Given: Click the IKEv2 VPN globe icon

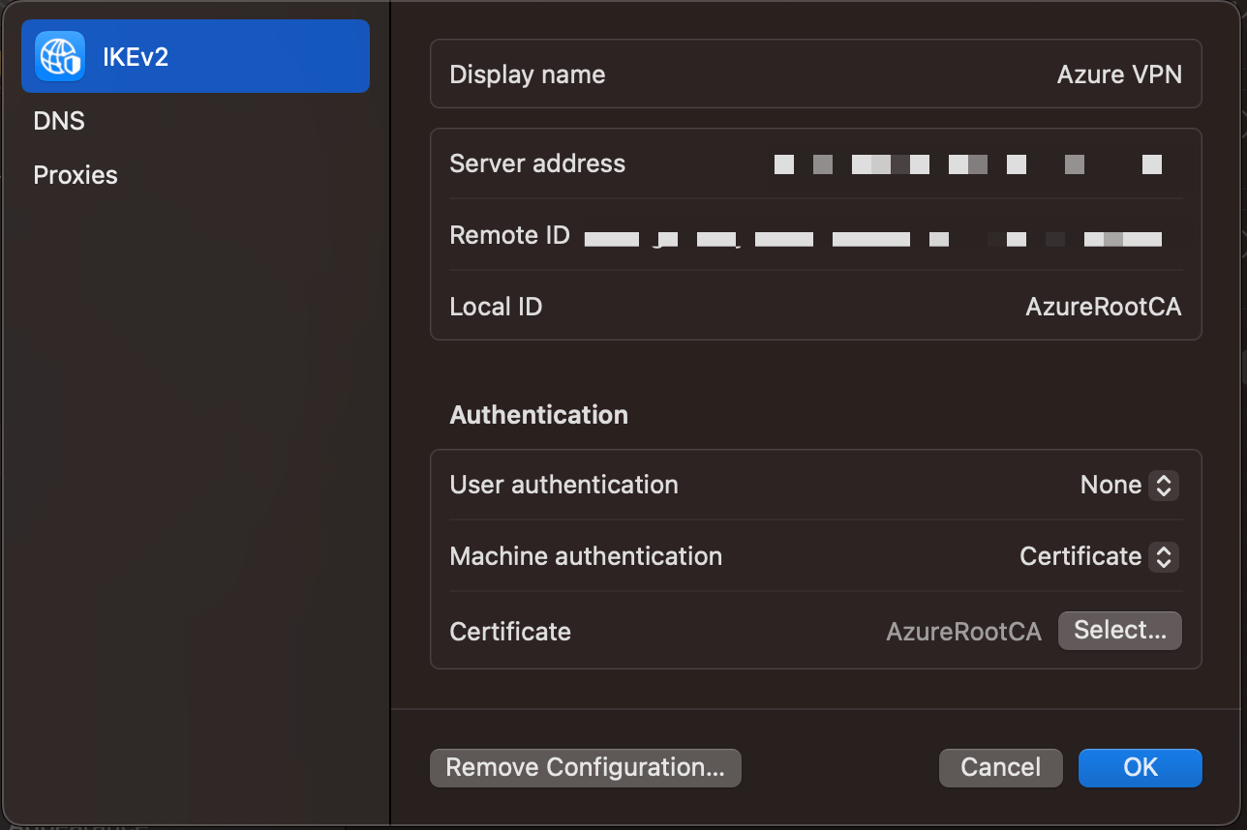Looking at the screenshot, I should click(x=60, y=56).
